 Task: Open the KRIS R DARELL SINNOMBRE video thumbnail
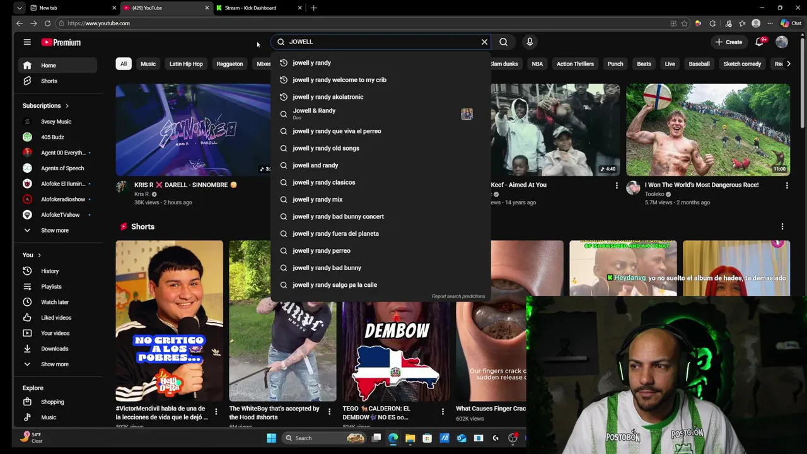coord(193,130)
